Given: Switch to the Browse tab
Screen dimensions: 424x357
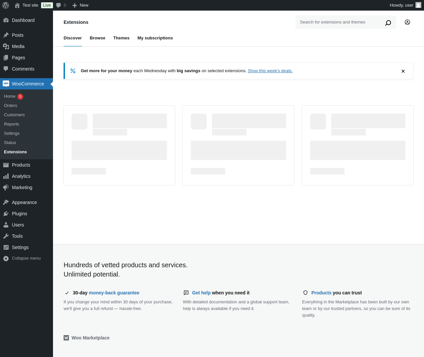Looking at the screenshot, I should tap(97, 38).
